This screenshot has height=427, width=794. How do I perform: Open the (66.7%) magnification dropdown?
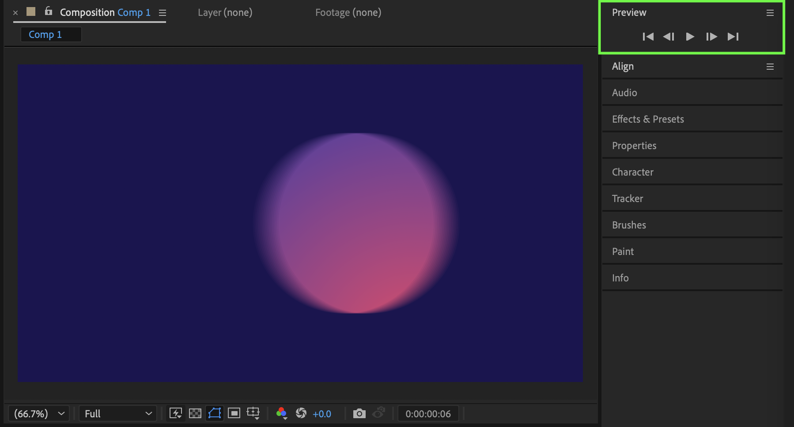[39, 414]
